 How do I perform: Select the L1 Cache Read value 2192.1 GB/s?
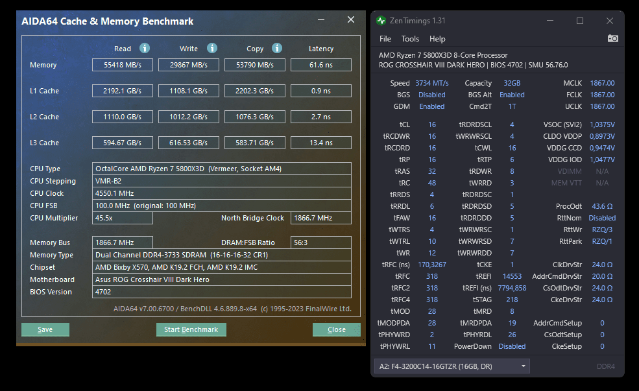click(x=123, y=91)
